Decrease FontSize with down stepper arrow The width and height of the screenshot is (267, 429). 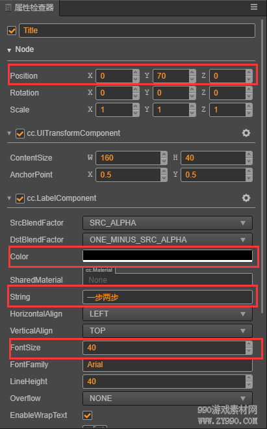click(x=249, y=351)
